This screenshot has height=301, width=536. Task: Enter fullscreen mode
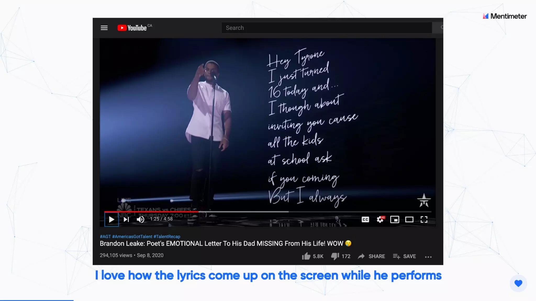pos(424,219)
